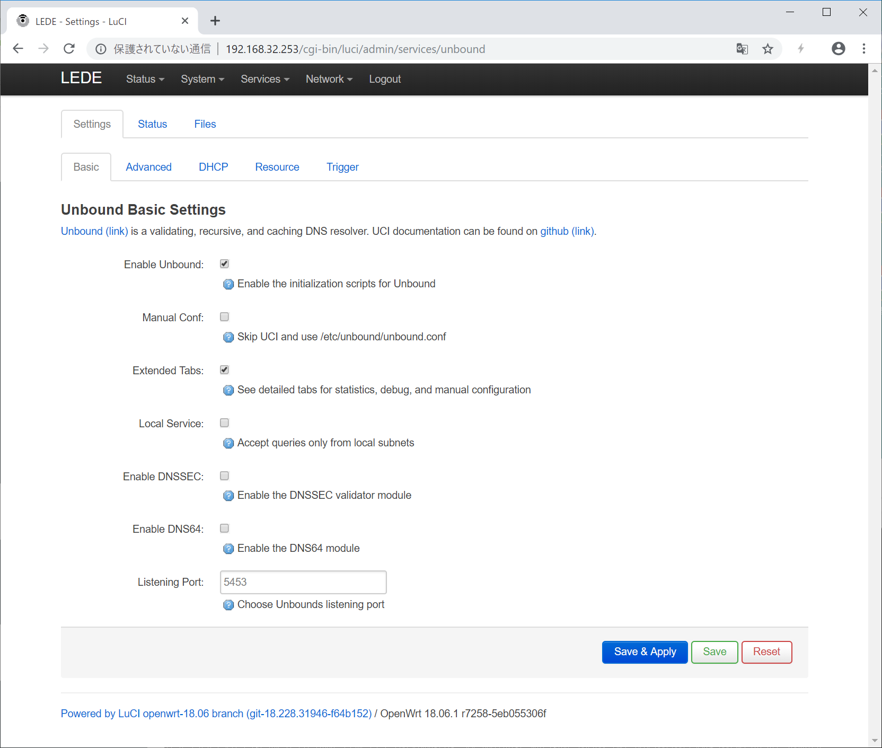Expand the Status dropdown menu
The width and height of the screenshot is (882, 748).
coord(145,79)
